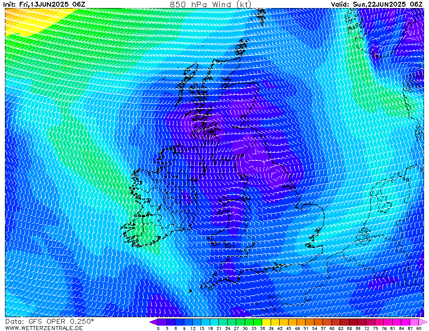
Task: Open the WWW.WETTERZENTRALE.DE link text
Action: coord(44,328)
